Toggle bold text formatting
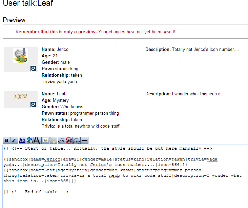 point(7,140)
